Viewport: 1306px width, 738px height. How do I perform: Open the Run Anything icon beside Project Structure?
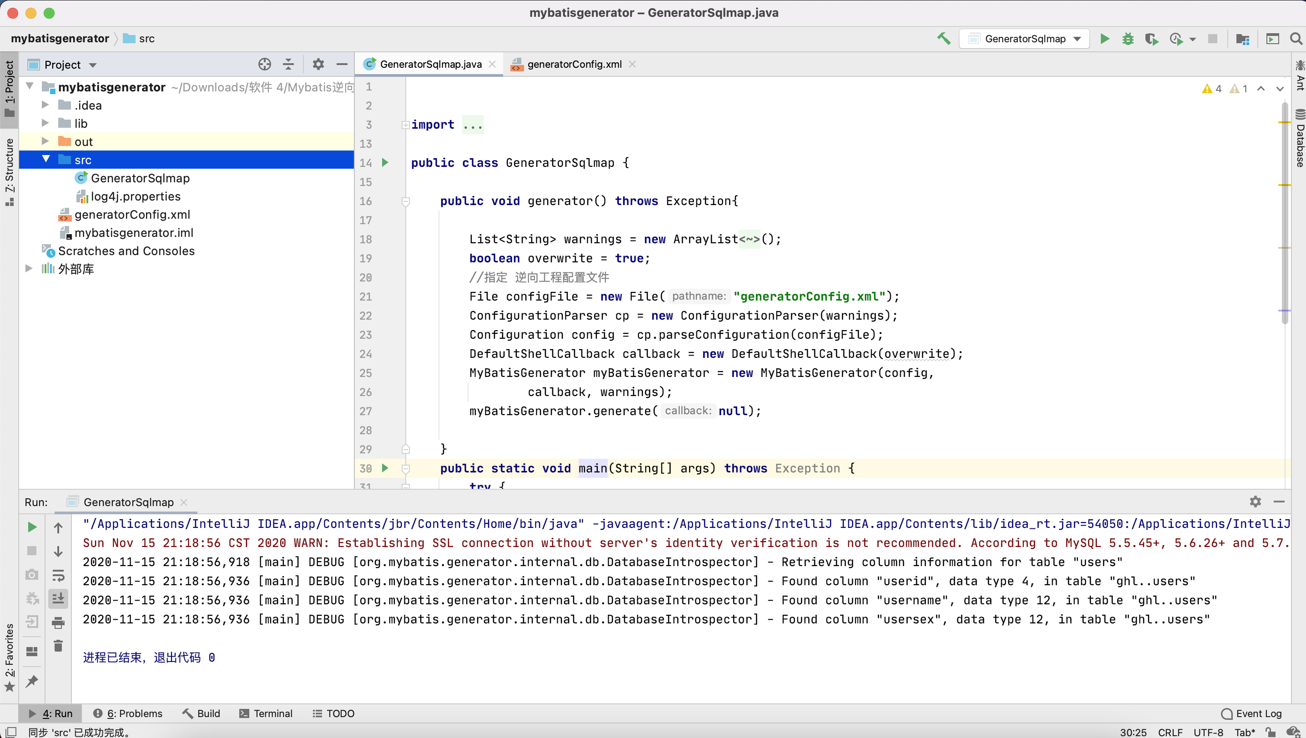click(x=1272, y=39)
